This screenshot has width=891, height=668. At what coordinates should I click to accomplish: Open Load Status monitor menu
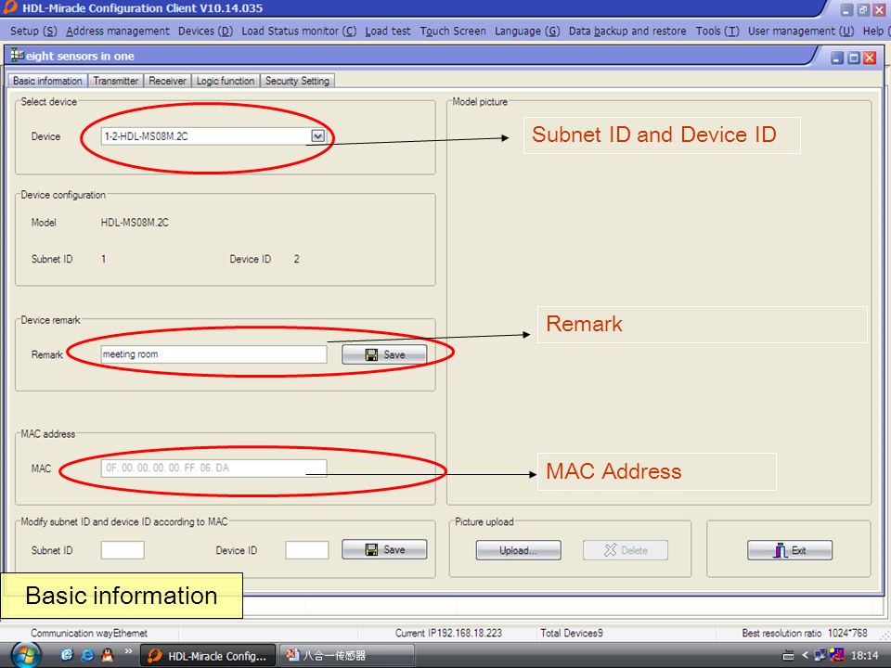[x=299, y=32]
